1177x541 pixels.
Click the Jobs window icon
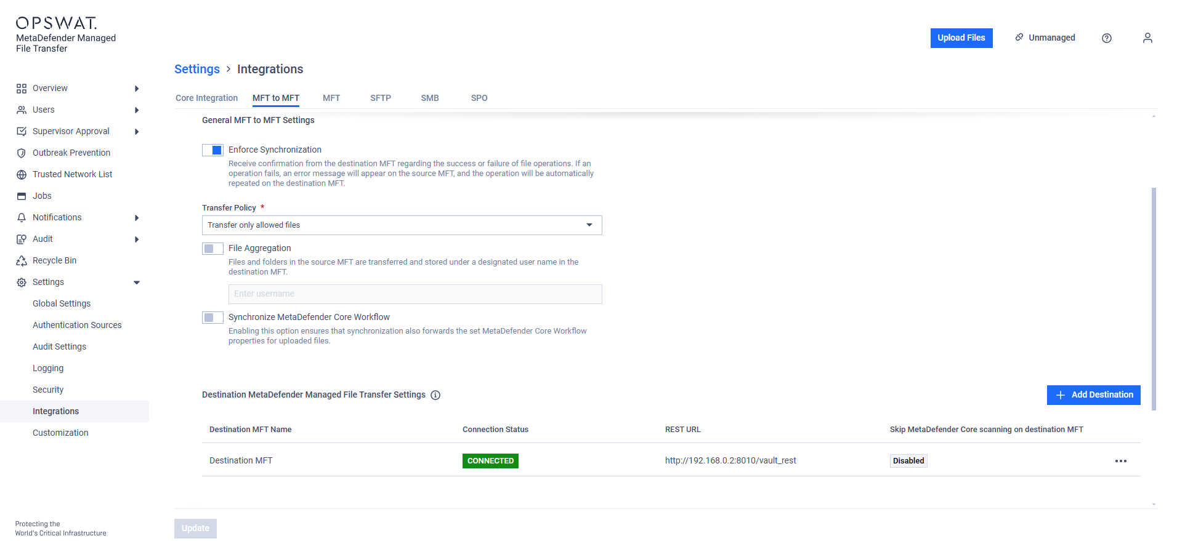click(x=22, y=196)
